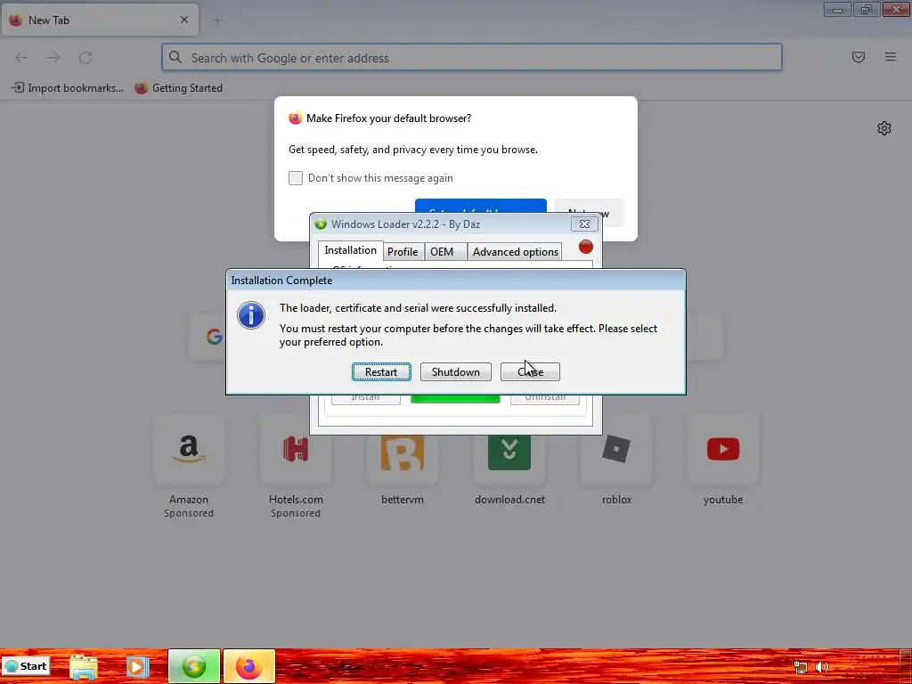Click the red status indicator in Windows Loader
Screen dimensions: 912x684
pos(586,247)
